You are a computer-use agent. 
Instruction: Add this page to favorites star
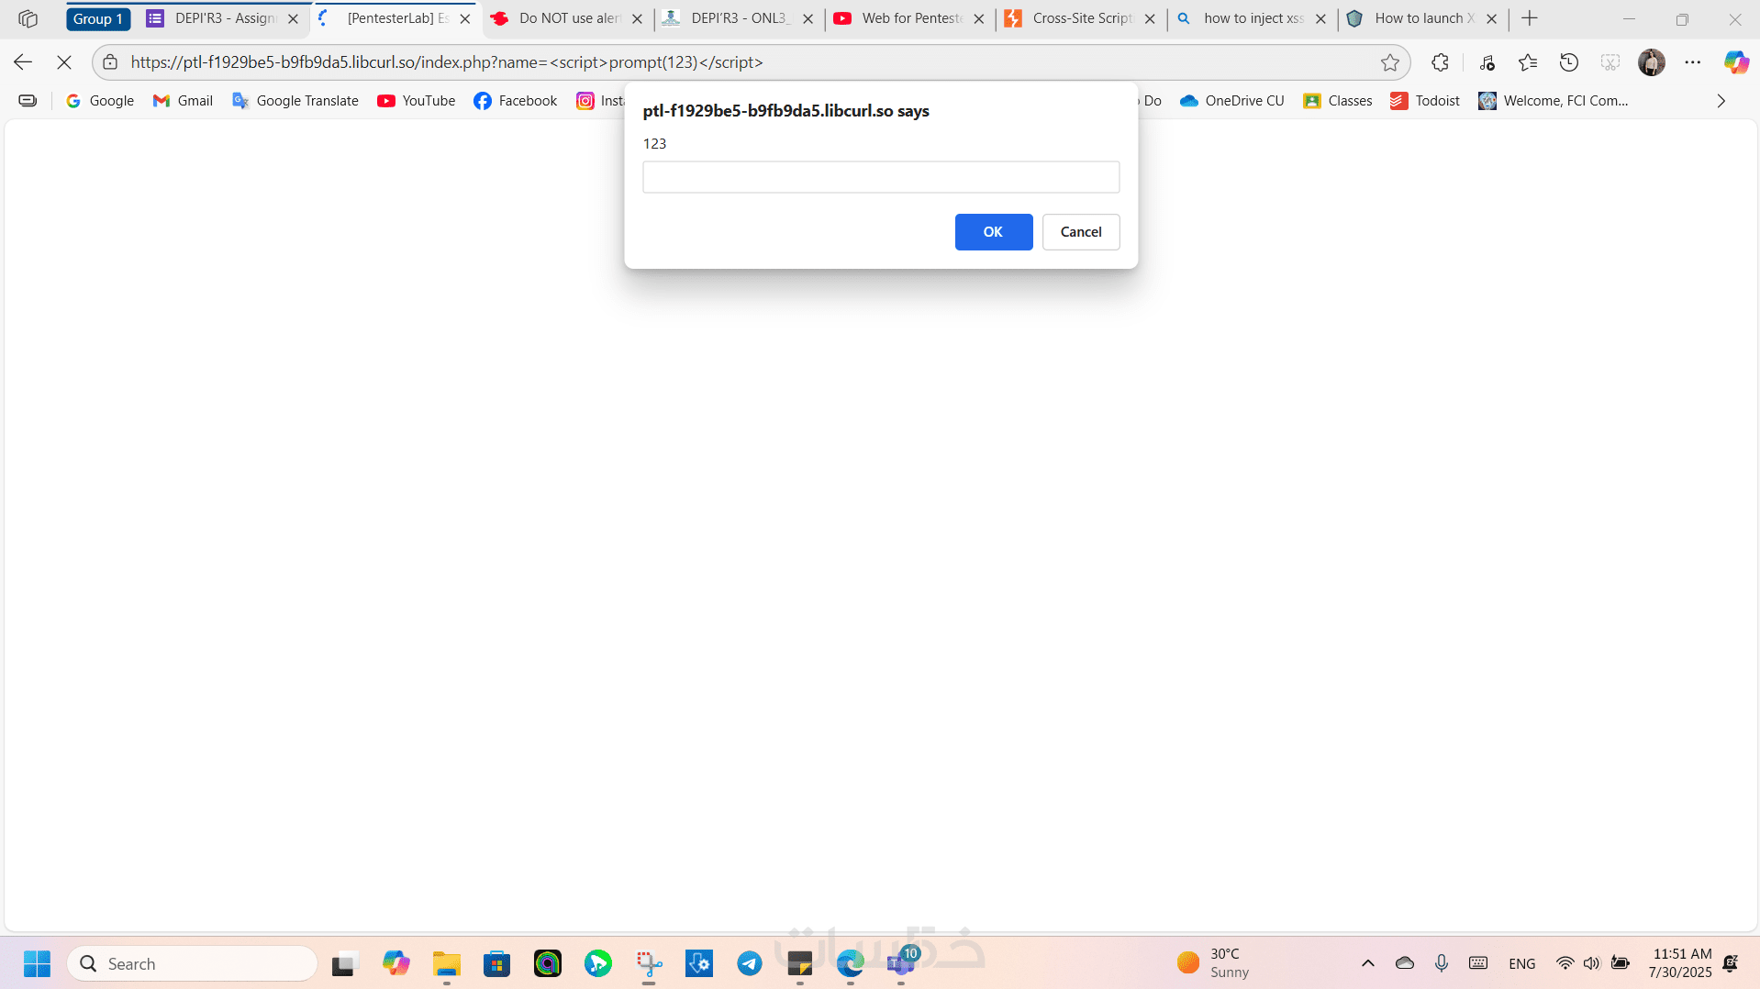point(1390,62)
